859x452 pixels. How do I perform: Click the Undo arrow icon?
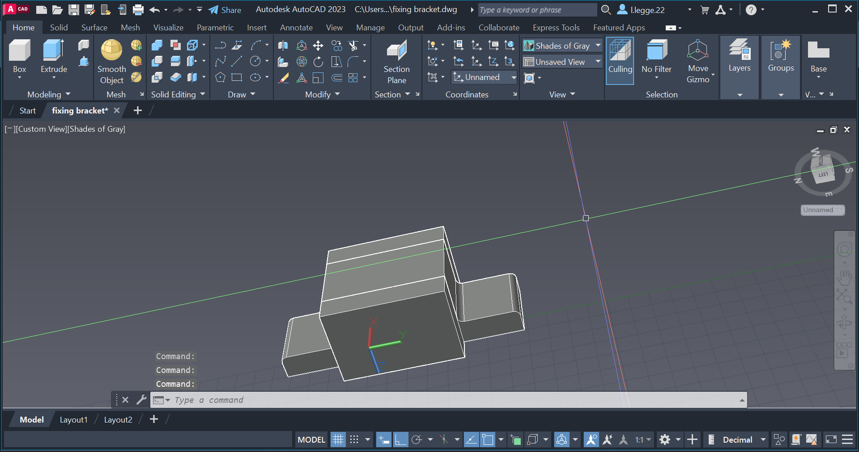(155, 10)
